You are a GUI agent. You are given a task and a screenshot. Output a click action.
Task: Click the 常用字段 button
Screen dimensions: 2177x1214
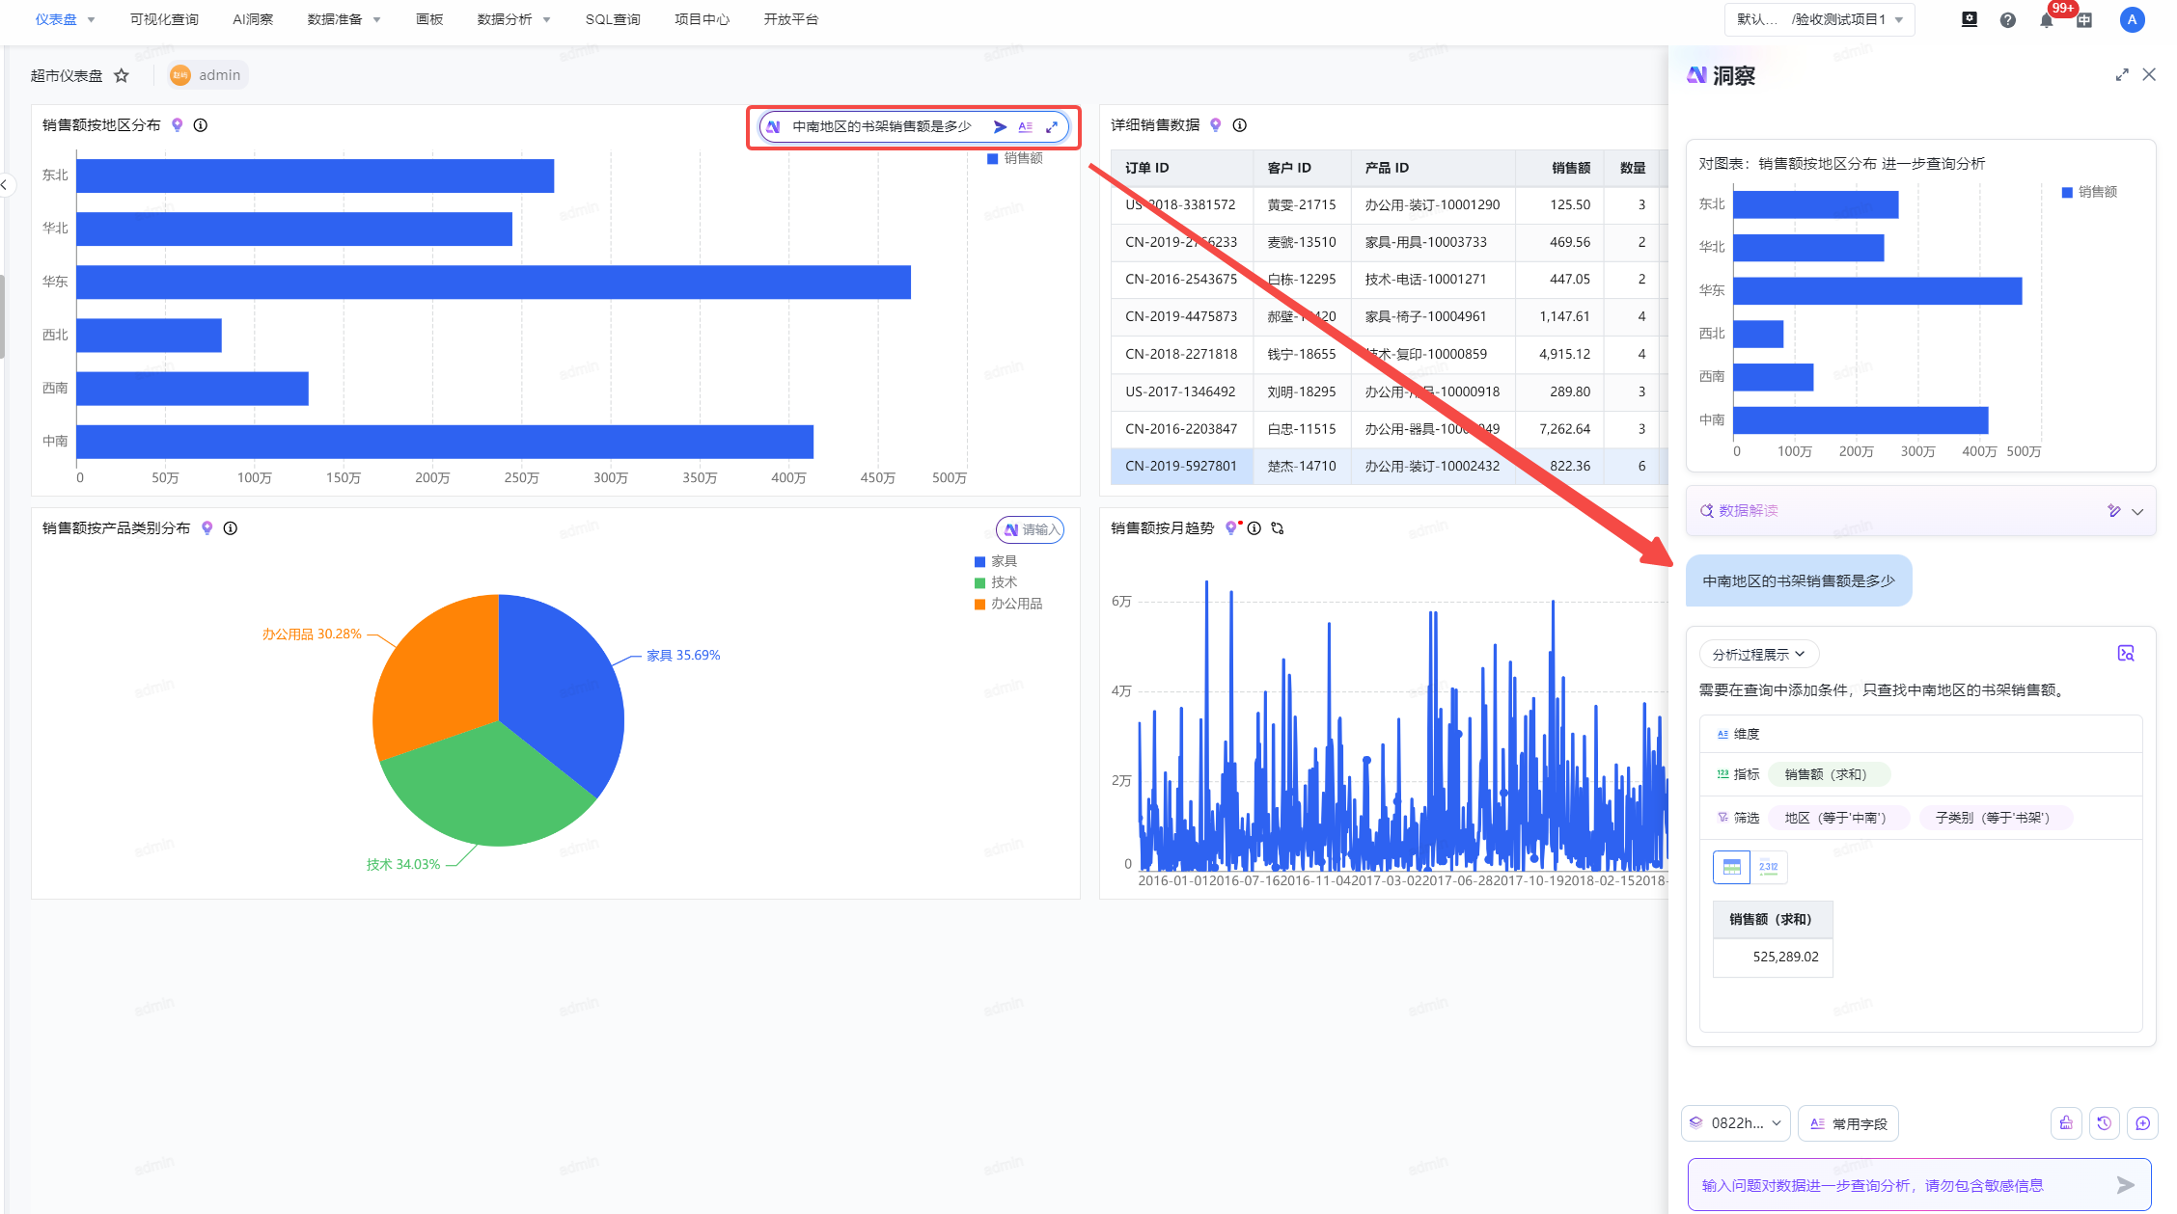click(x=1848, y=1123)
